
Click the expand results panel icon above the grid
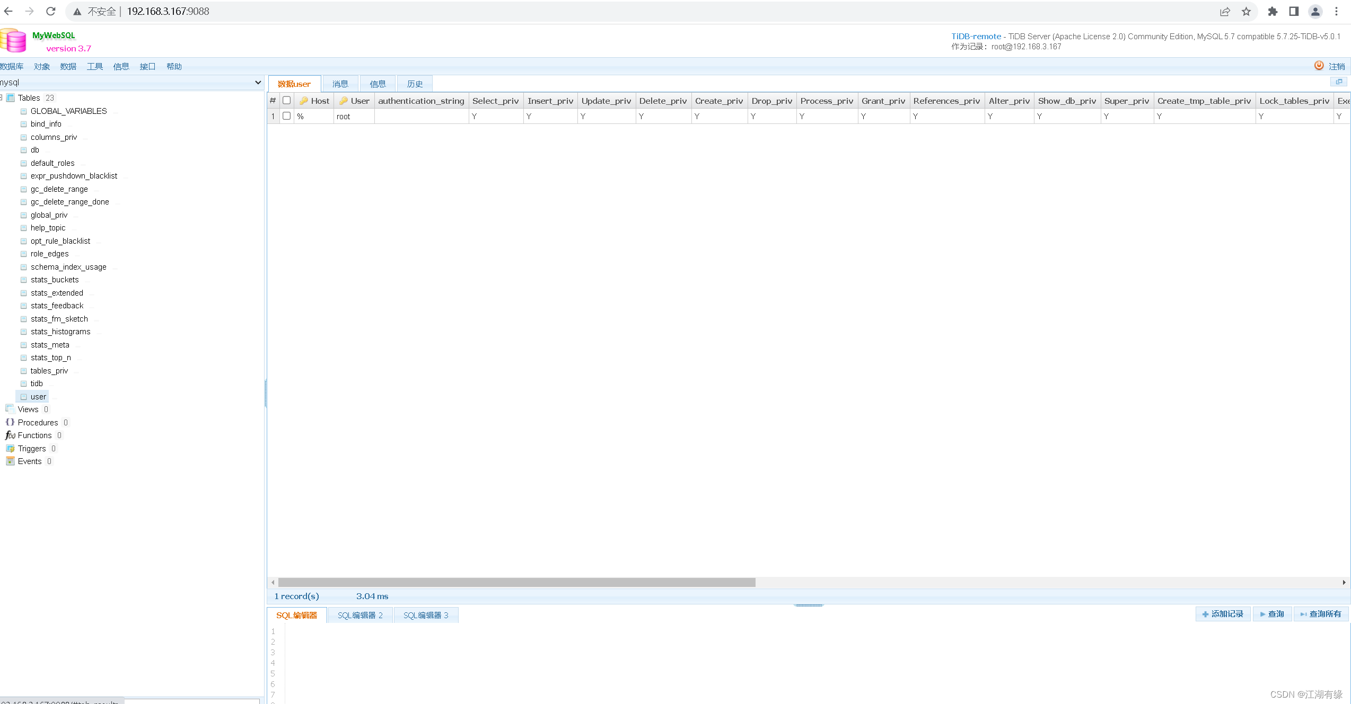(1339, 82)
